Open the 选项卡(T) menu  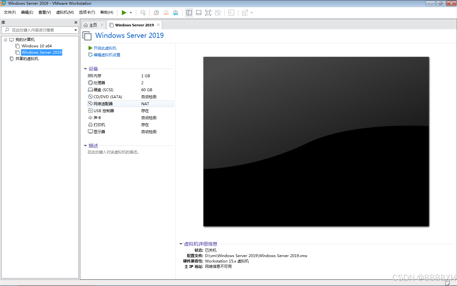(87, 12)
